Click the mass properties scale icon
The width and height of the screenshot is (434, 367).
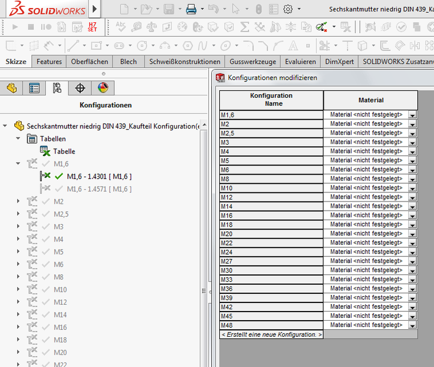click(x=151, y=27)
